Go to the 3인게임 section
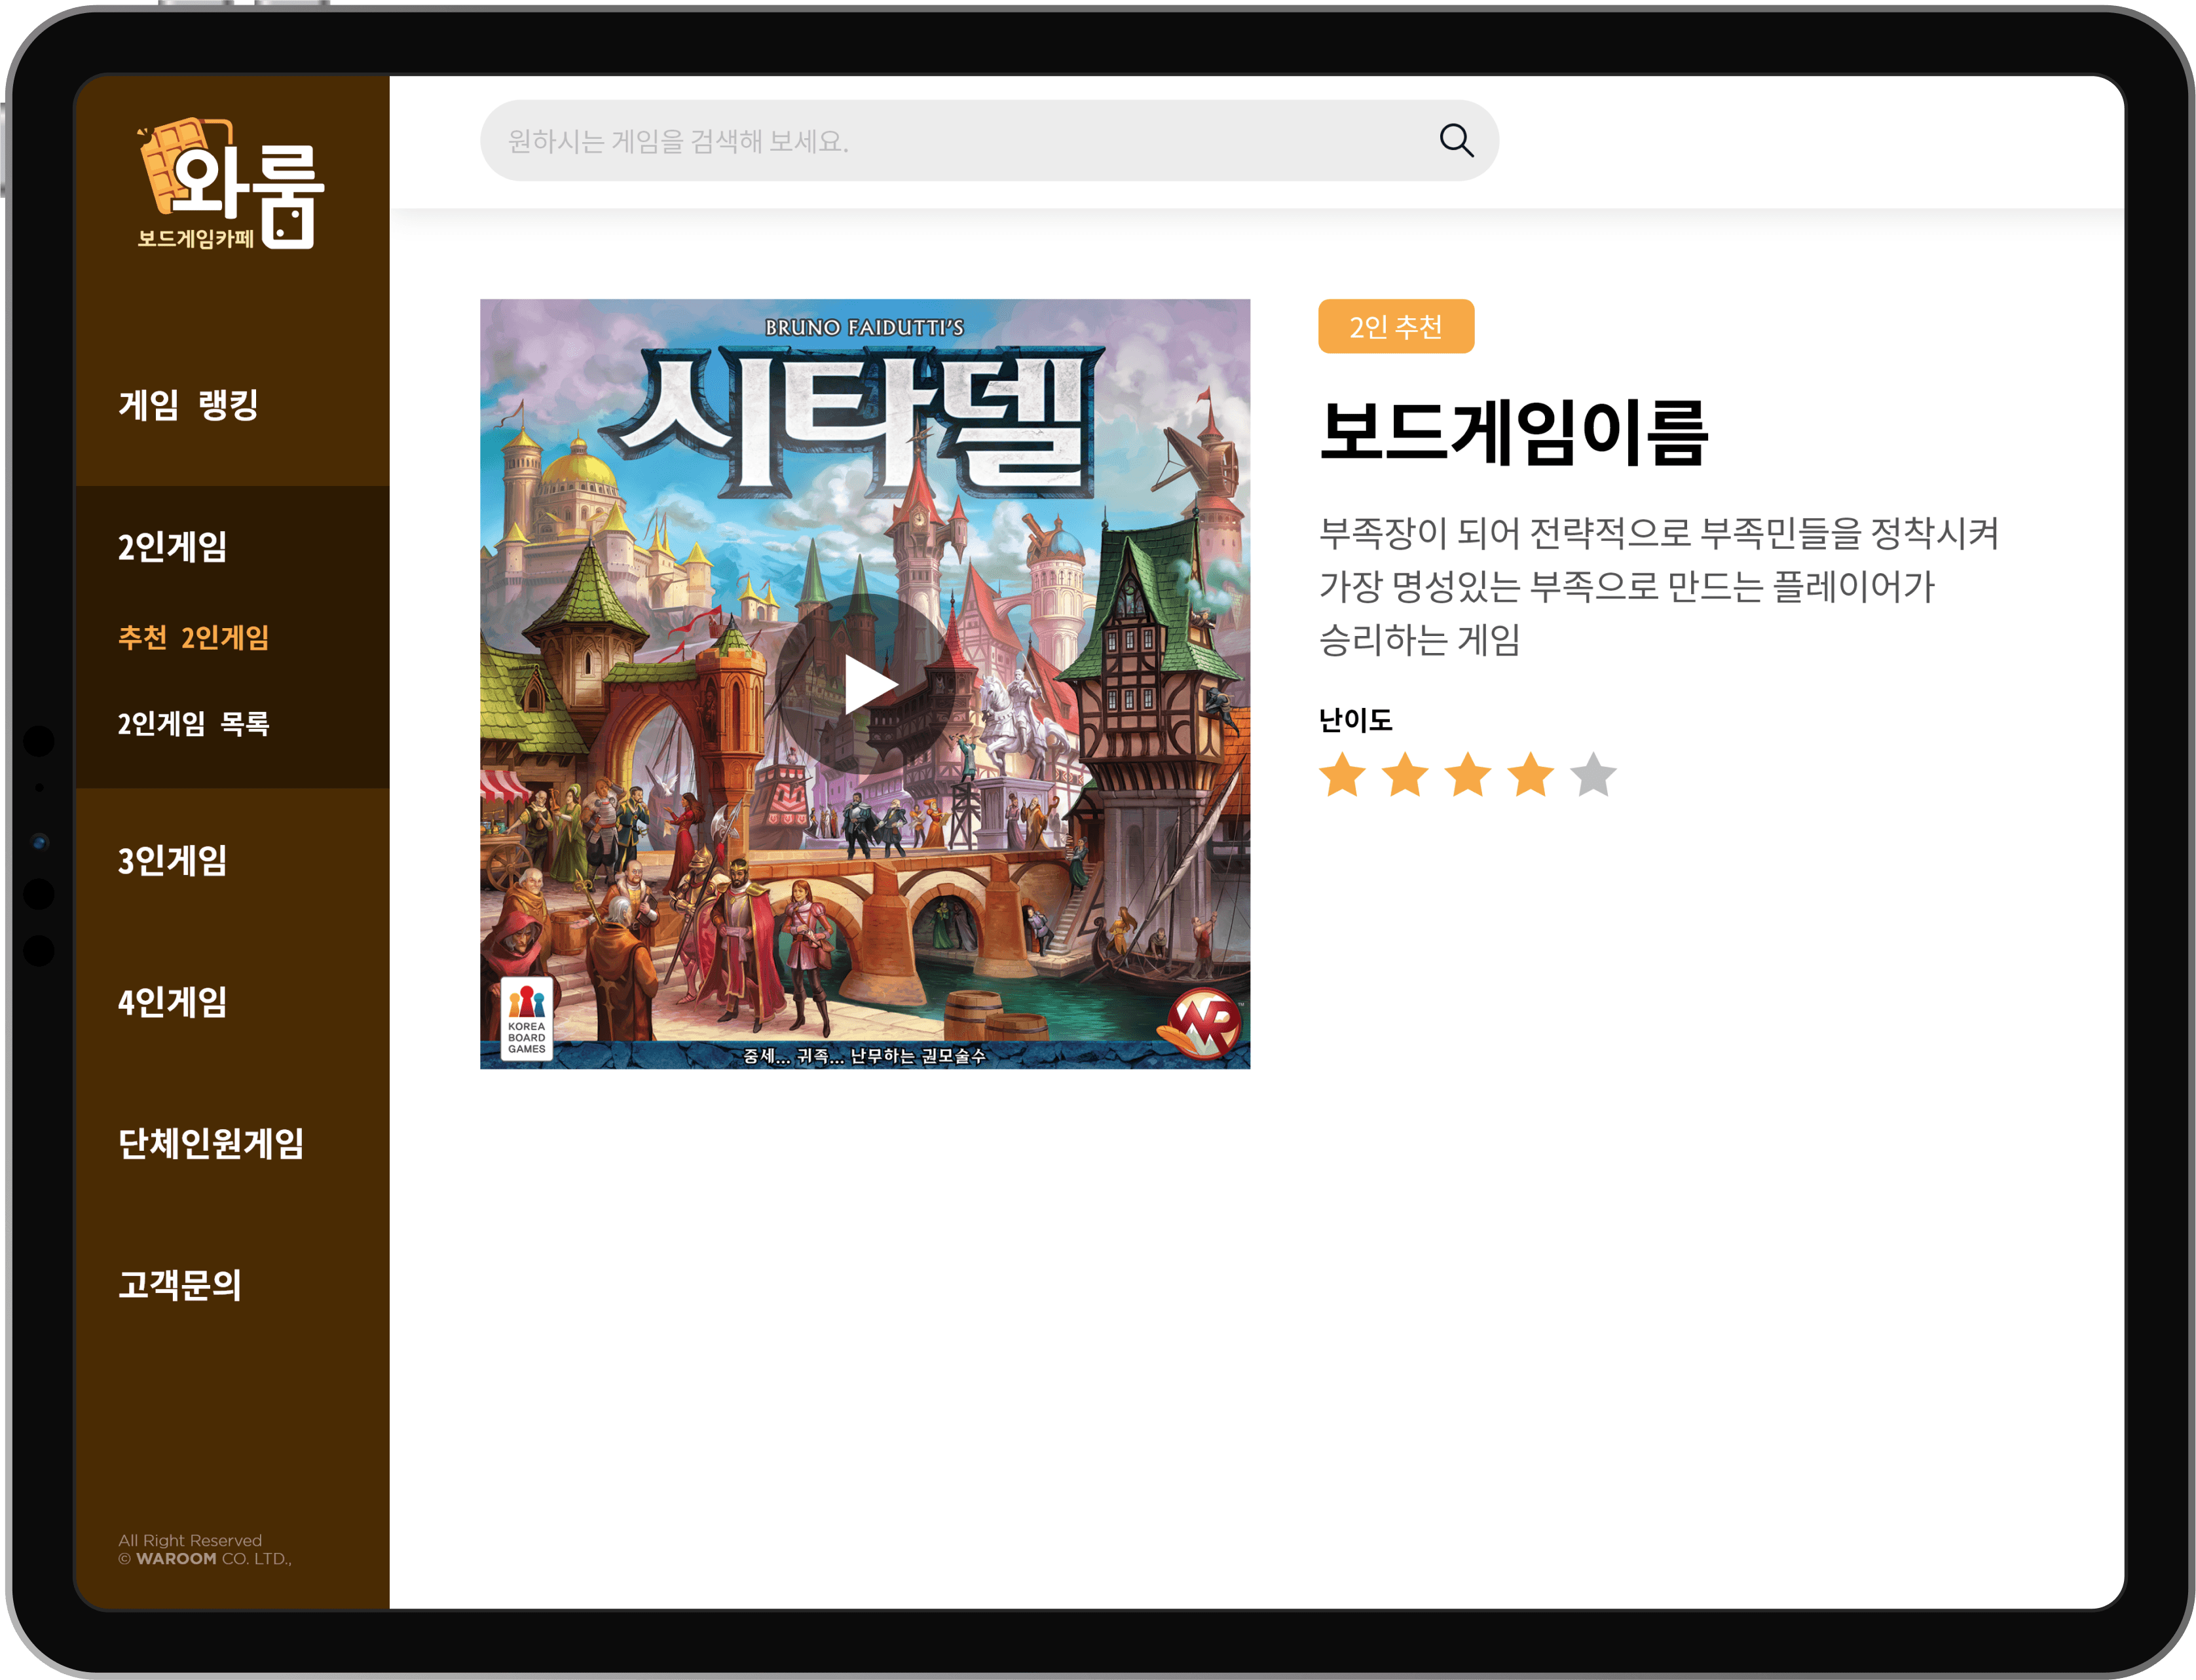This screenshot has height=1680, width=2196. point(173,861)
